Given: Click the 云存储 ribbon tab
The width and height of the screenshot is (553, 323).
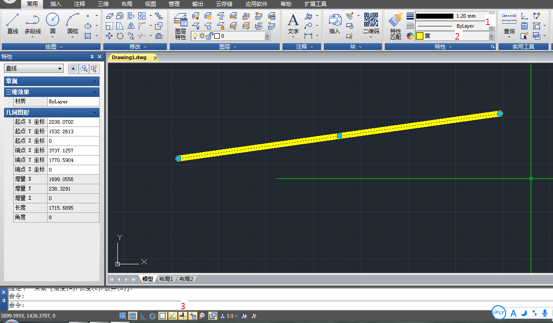Looking at the screenshot, I should 224,4.
